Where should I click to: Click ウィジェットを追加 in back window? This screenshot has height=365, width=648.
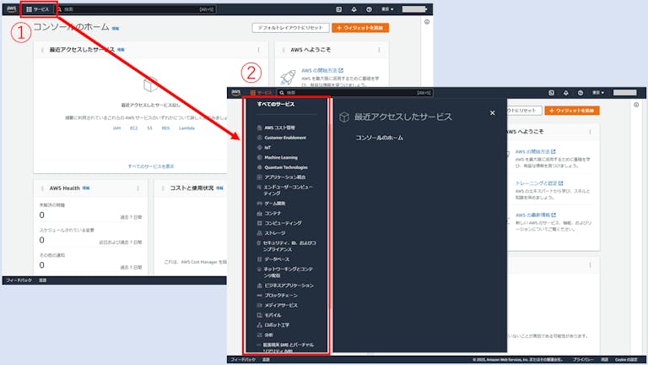pyautogui.click(x=360, y=28)
